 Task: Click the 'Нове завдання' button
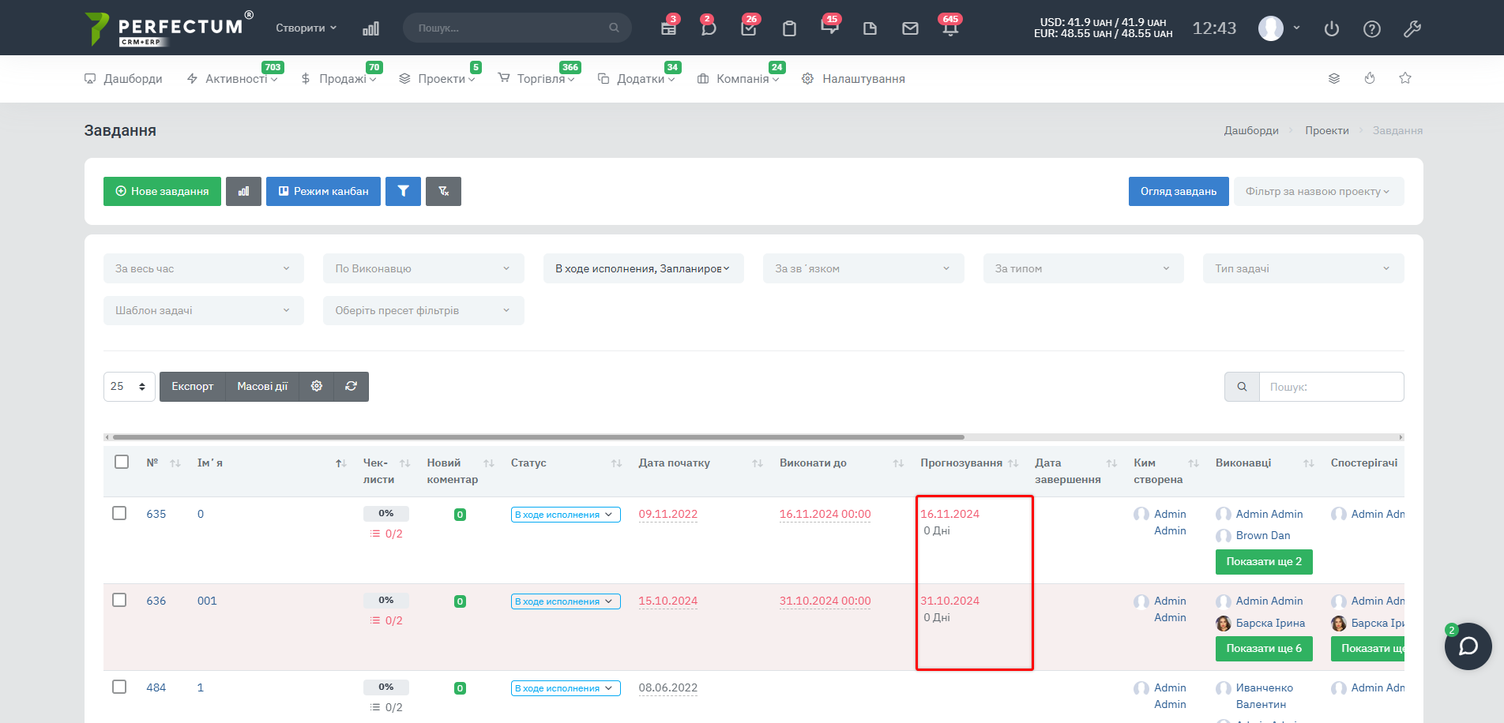click(x=162, y=191)
